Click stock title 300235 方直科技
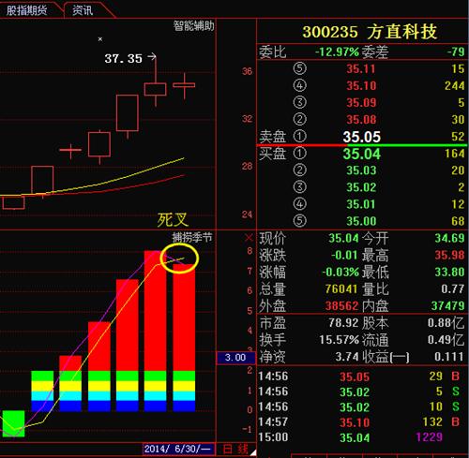 click(x=370, y=32)
